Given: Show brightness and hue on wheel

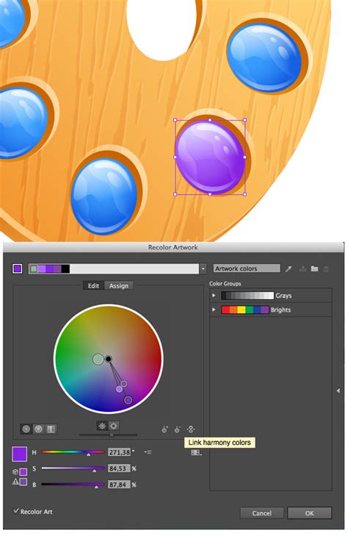Looking at the screenshot, I should click(x=102, y=426).
